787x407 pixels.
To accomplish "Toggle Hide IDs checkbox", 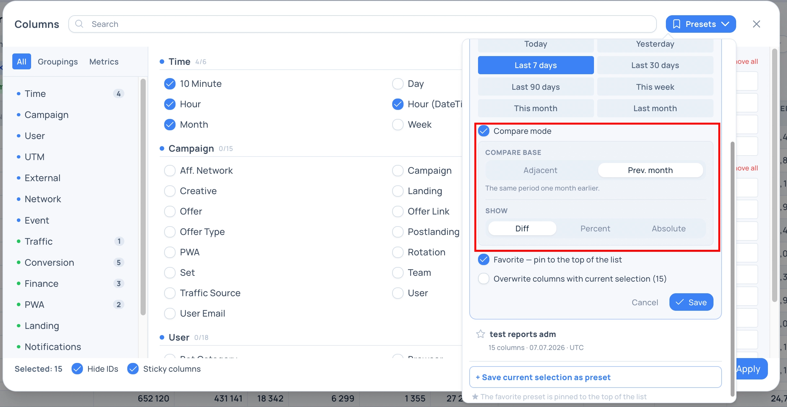I will pos(77,369).
